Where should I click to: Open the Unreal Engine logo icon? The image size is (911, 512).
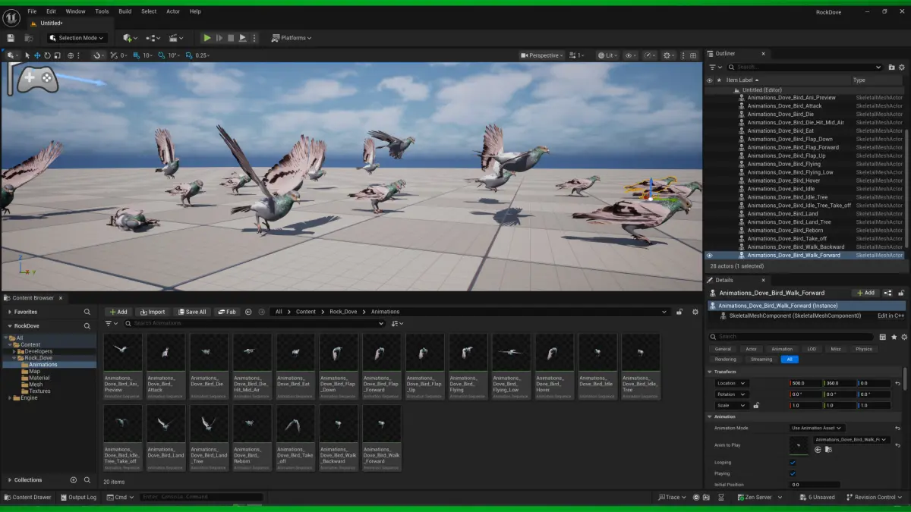[x=11, y=17]
